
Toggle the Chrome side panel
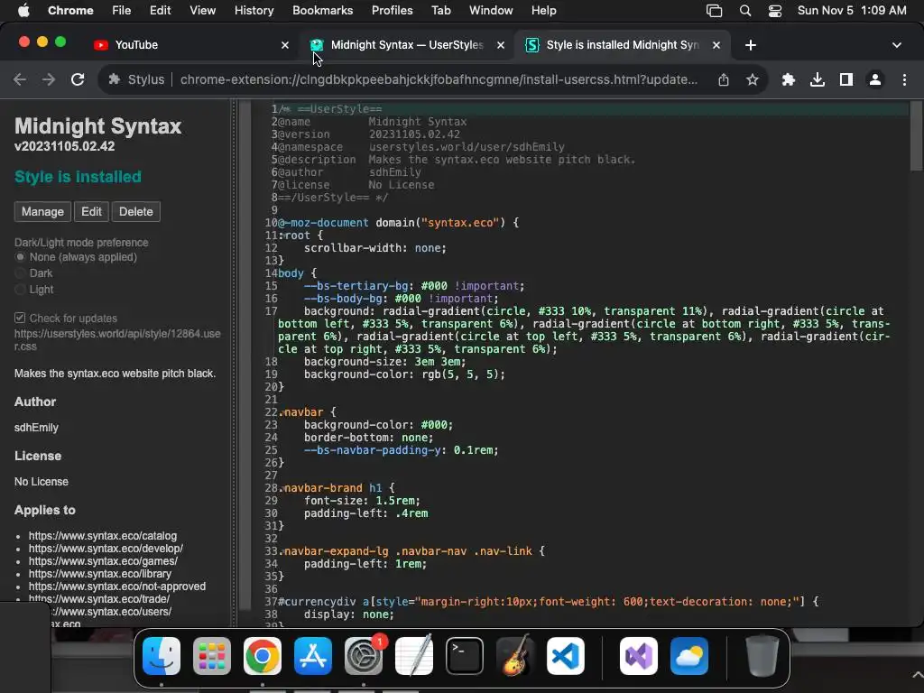[x=845, y=79]
